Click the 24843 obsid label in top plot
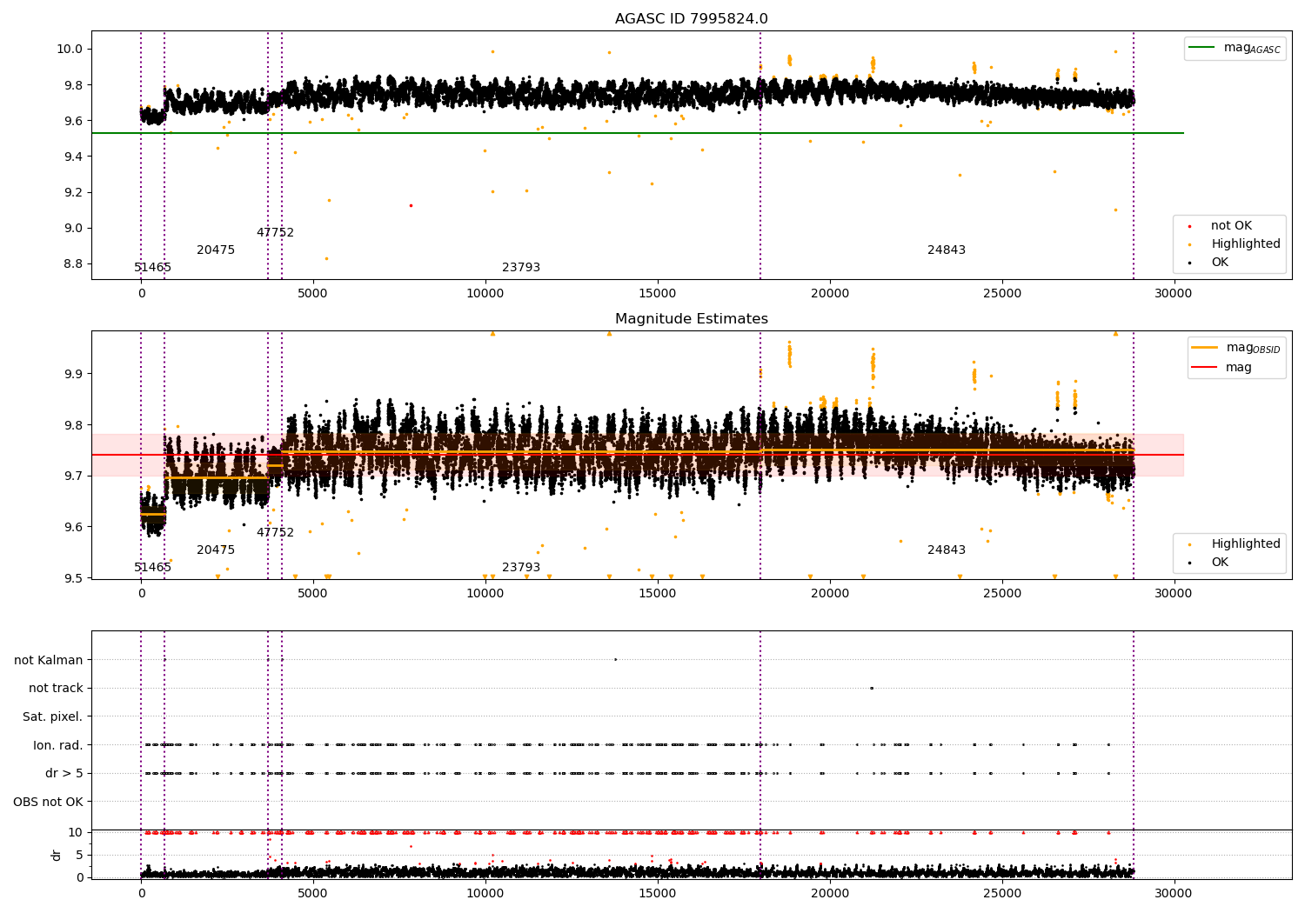This screenshot has width=1305, height=913. click(x=947, y=250)
